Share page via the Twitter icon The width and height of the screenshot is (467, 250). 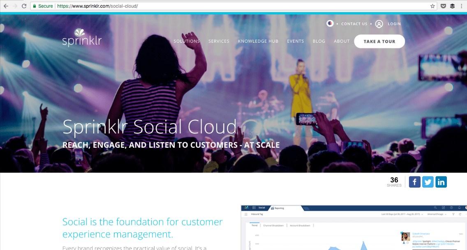[x=428, y=181]
